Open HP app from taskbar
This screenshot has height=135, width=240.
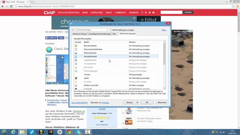click(60, 132)
